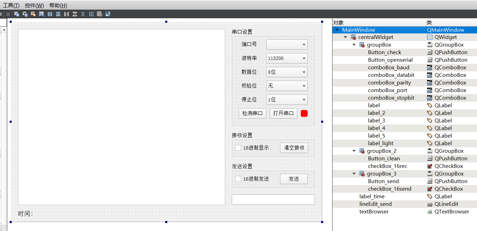The width and height of the screenshot is (477, 231).
Task: Click the 检测串口 button
Action: pyautogui.click(x=252, y=113)
